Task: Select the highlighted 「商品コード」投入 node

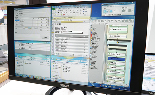Action: (116, 59)
